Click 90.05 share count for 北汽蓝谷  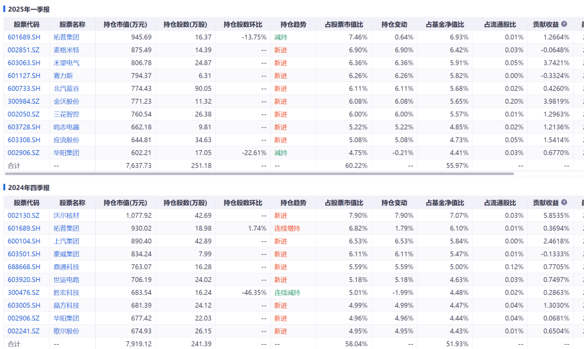(x=203, y=89)
